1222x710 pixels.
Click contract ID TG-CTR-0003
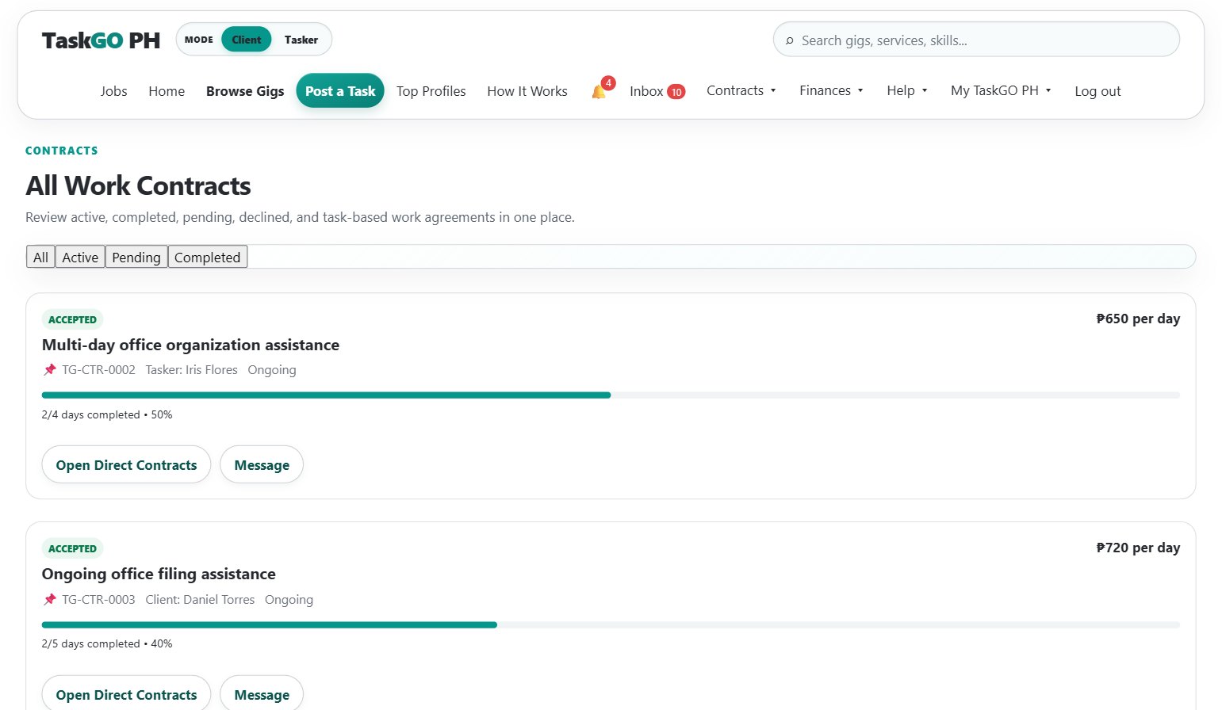(98, 600)
